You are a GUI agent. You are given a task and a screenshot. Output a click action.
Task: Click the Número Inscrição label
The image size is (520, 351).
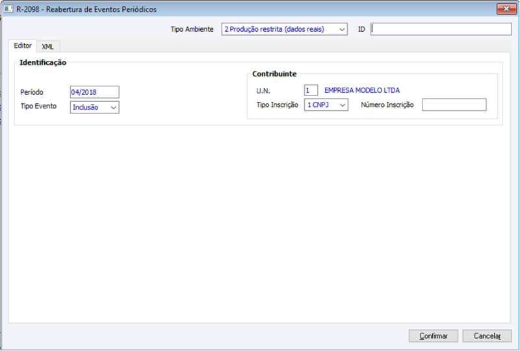(x=387, y=104)
